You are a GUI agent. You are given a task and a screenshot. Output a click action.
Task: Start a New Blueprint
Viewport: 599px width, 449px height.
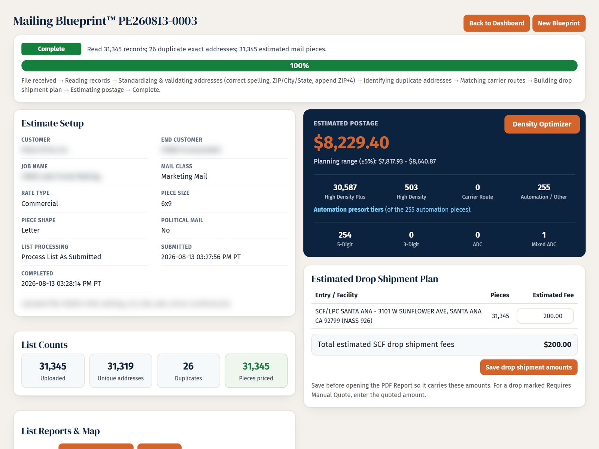click(x=559, y=23)
